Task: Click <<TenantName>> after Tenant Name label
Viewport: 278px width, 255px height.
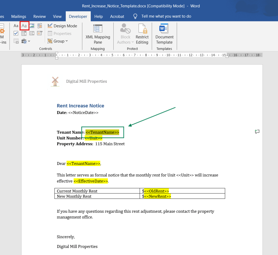Action: tap(102, 132)
